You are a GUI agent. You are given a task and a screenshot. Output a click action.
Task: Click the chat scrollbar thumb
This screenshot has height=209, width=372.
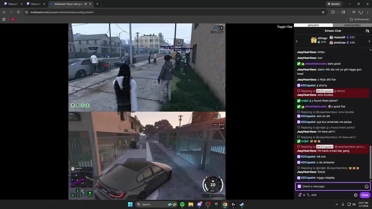pyautogui.click(x=370, y=162)
